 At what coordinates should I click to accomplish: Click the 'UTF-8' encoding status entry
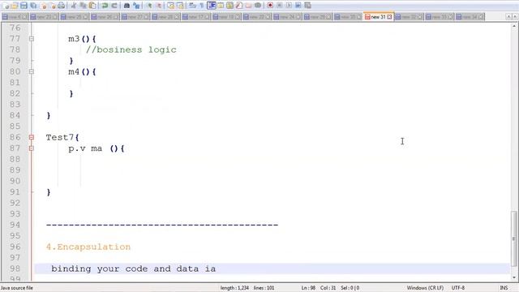pos(458,288)
